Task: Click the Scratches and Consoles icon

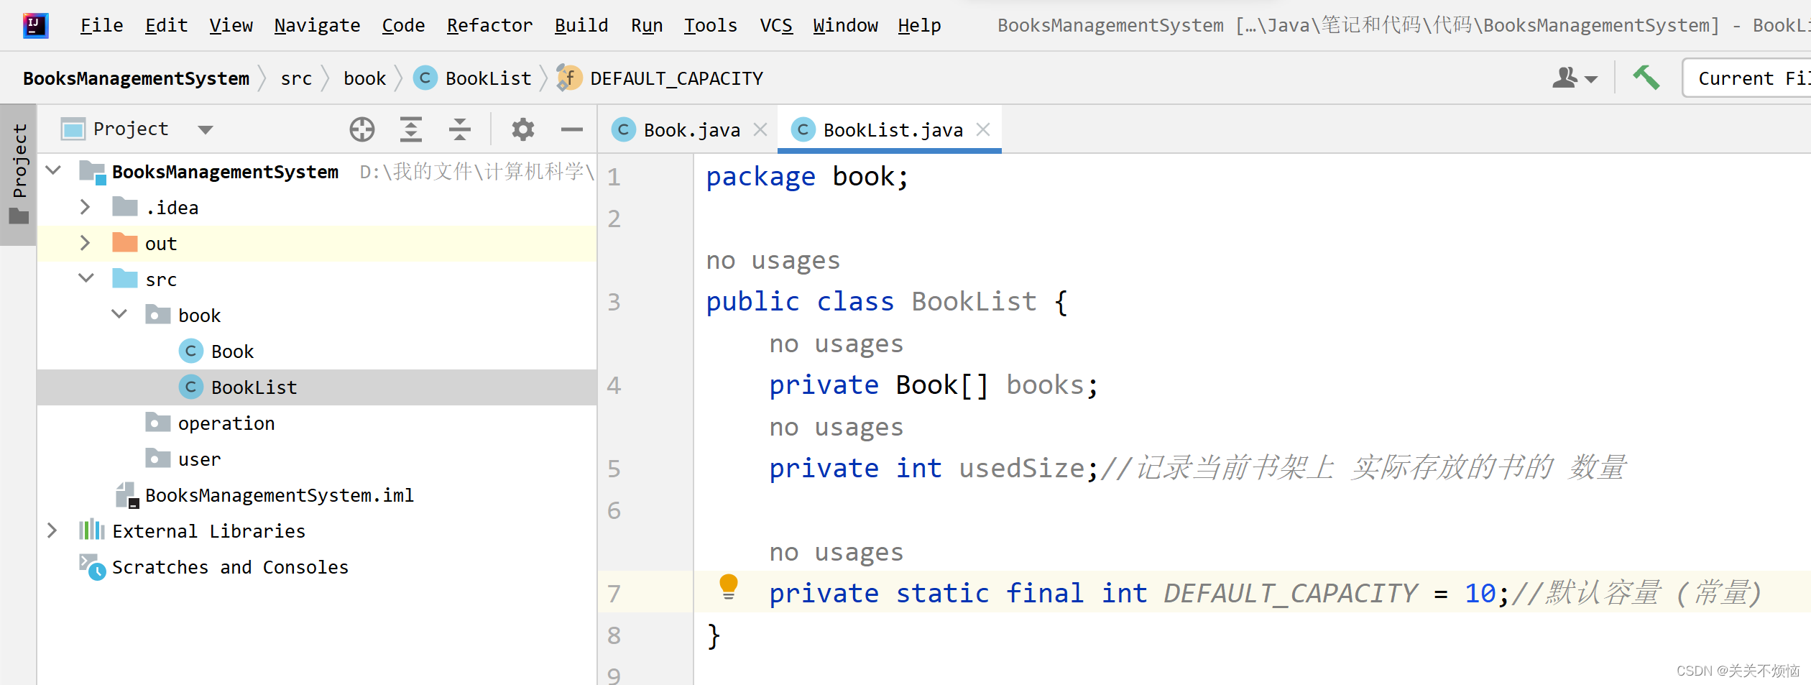Action: (92, 566)
